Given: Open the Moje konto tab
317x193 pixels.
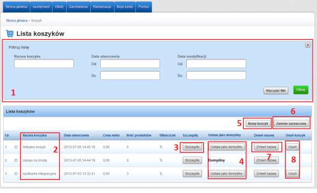Looking at the screenshot, I should click(125, 7).
